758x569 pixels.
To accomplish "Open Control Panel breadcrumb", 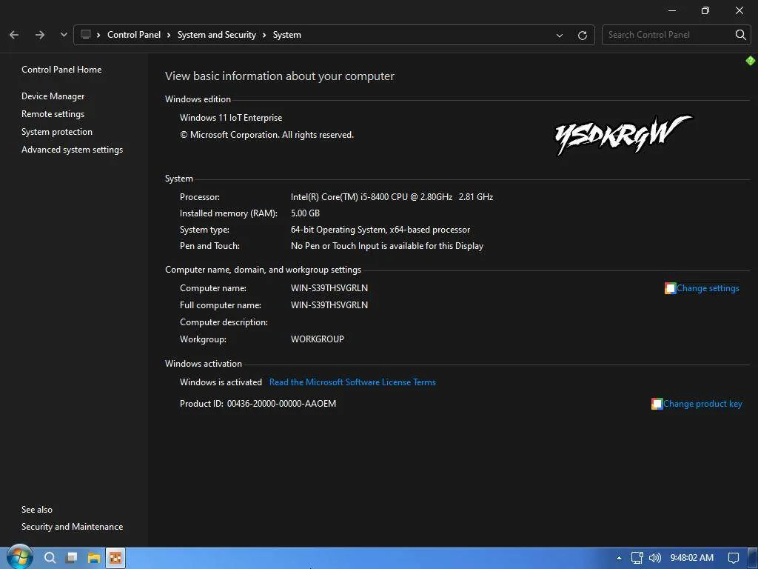I will (x=134, y=35).
